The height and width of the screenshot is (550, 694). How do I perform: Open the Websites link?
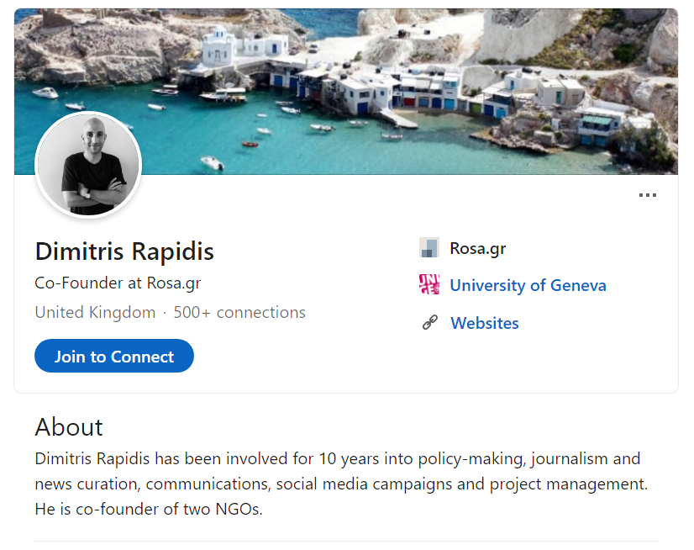tap(485, 323)
